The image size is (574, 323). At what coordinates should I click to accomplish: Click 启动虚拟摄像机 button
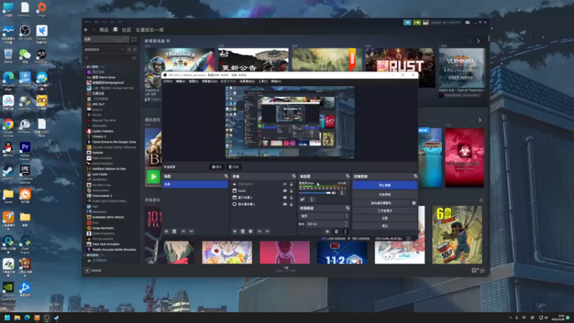[381, 203]
